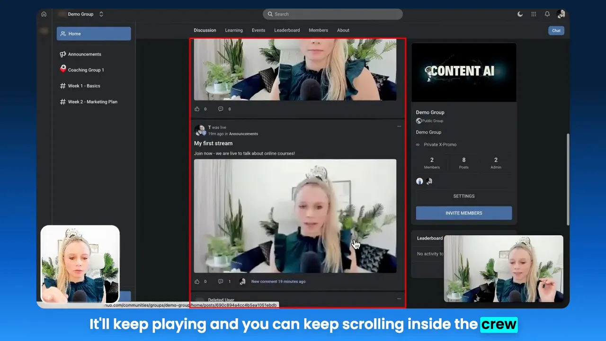Image resolution: width=606 pixels, height=341 pixels.
Task: Switch to the Events tab
Action: (258, 30)
